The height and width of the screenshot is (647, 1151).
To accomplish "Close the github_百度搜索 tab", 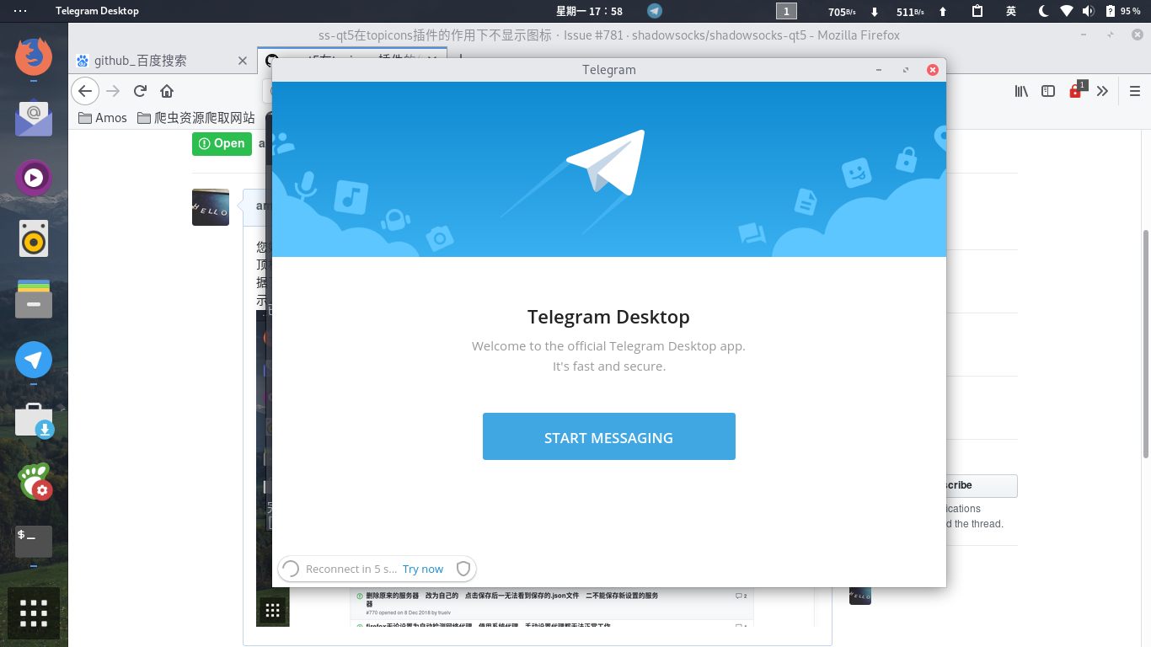I will point(242,61).
